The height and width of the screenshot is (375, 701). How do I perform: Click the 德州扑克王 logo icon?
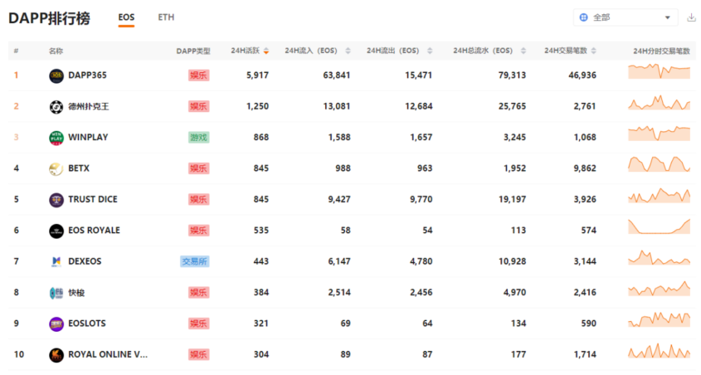[56, 106]
